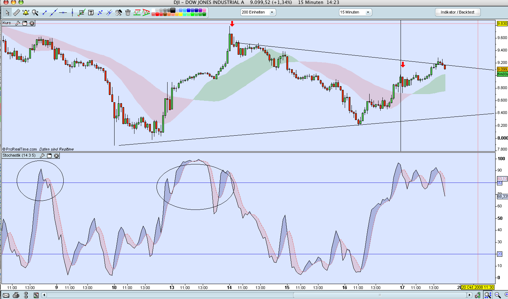Viewport: 508px width, 299px height.
Task: Choose the long diagonal trend line tool
Action: pyautogui.click(x=54, y=13)
